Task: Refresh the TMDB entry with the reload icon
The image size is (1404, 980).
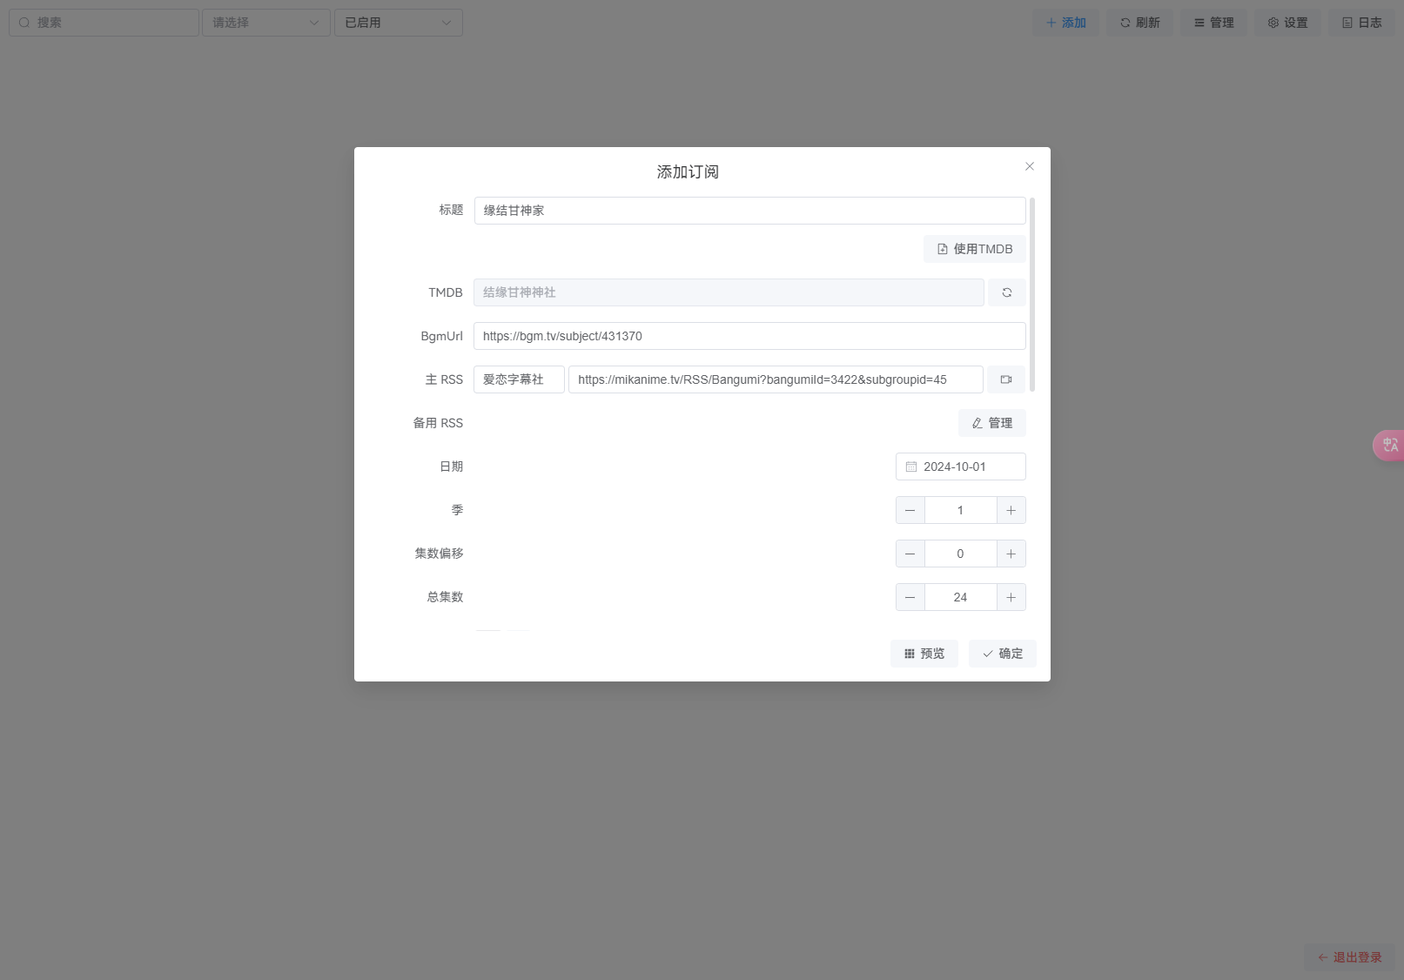Action: pyautogui.click(x=1007, y=292)
